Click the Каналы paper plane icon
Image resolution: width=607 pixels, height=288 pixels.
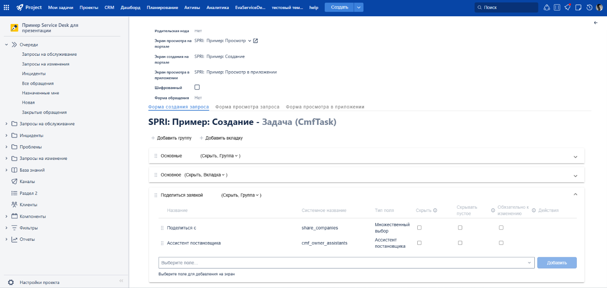[14, 181]
